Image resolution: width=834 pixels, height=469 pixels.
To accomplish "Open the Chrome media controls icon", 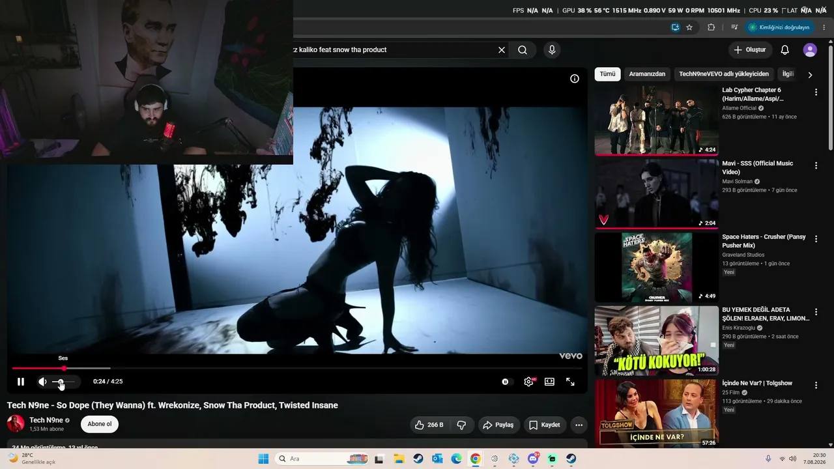I will (734, 27).
